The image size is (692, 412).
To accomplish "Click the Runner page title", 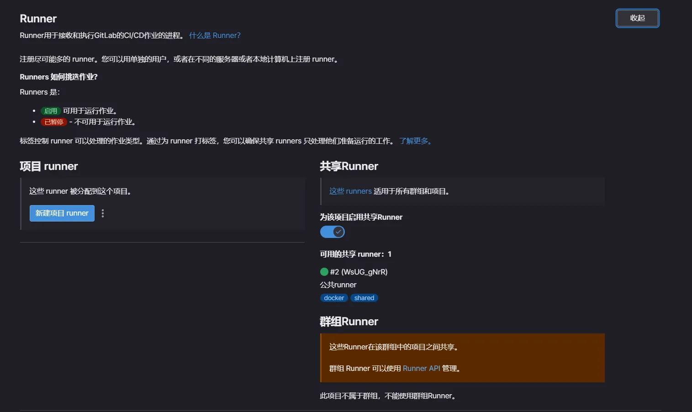I will tap(38, 19).
